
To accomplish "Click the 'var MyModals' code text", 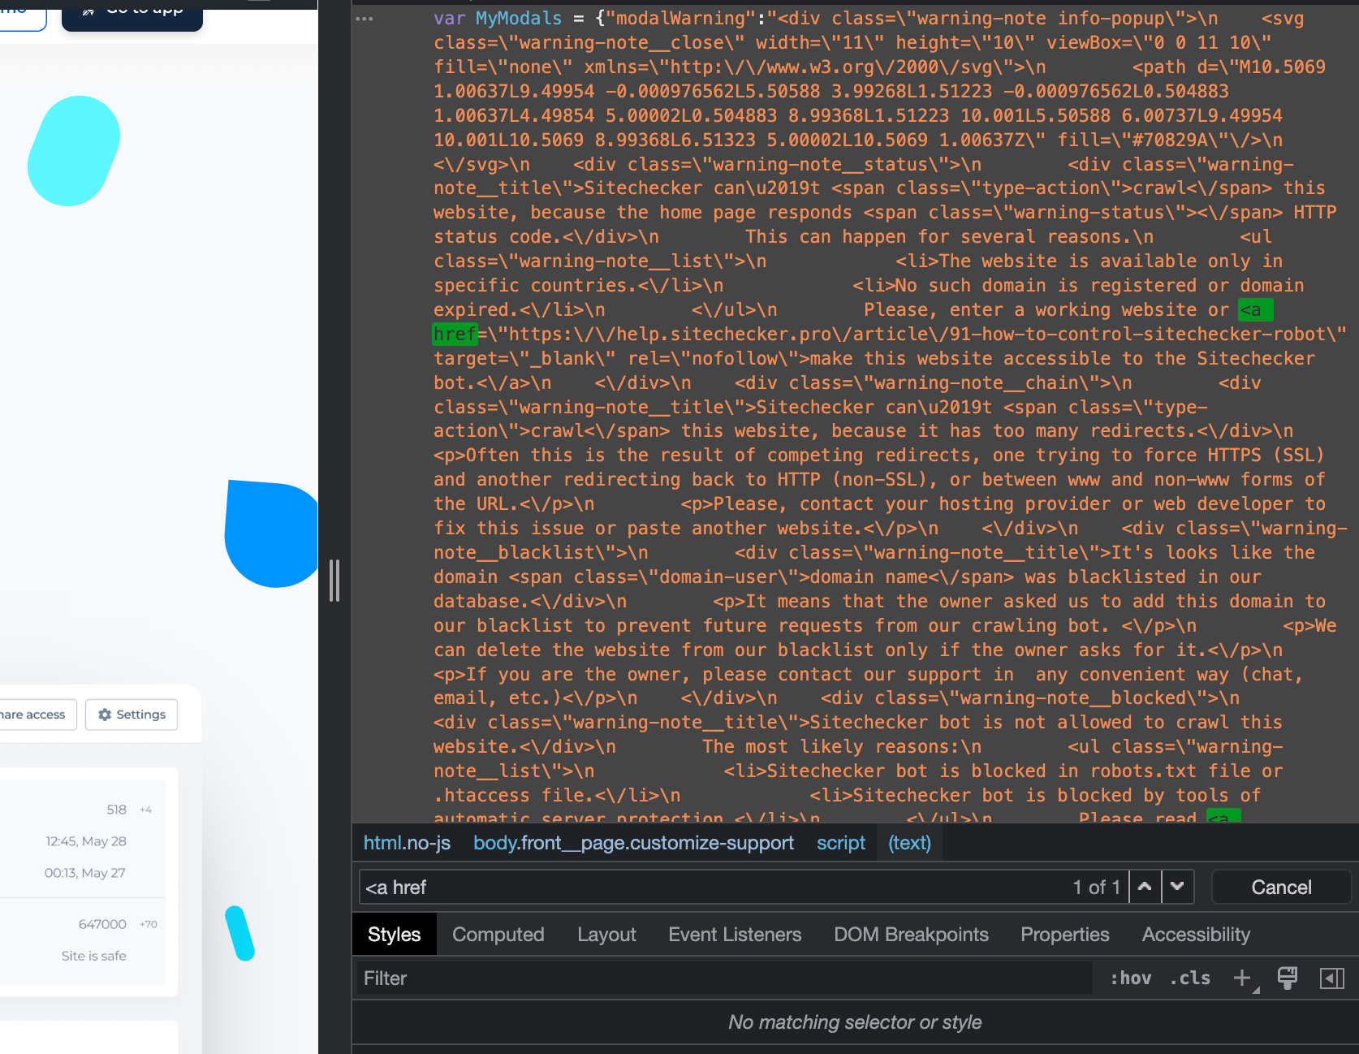I will (x=498, y=18).
